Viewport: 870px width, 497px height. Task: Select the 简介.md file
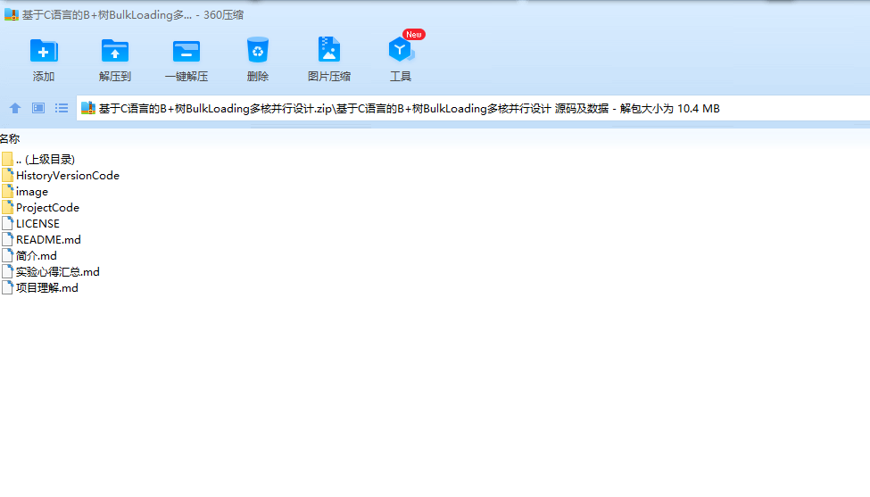click(x=29, y=256)
